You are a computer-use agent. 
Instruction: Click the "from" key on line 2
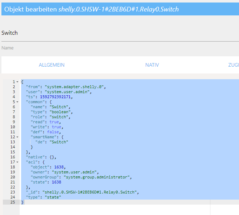point(33,87)
